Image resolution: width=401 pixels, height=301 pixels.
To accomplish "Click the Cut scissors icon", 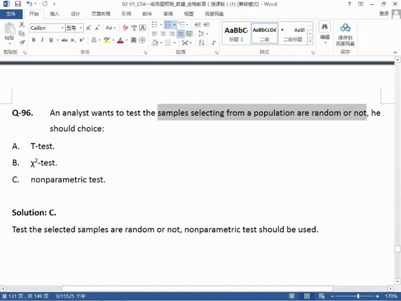I will point(22,25).
